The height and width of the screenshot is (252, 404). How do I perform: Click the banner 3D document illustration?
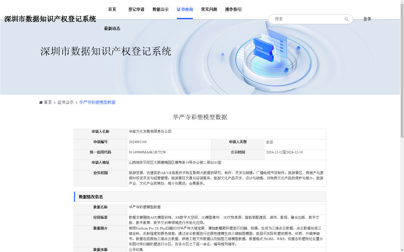click(x=270, y=45)
